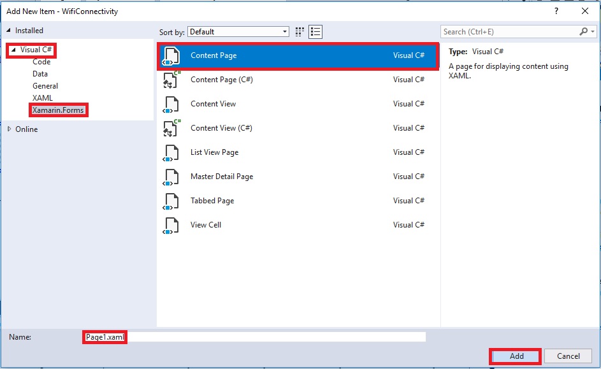Choose the Tabbed Page template icon
601x369 pixels.
(x=171, y=201)
